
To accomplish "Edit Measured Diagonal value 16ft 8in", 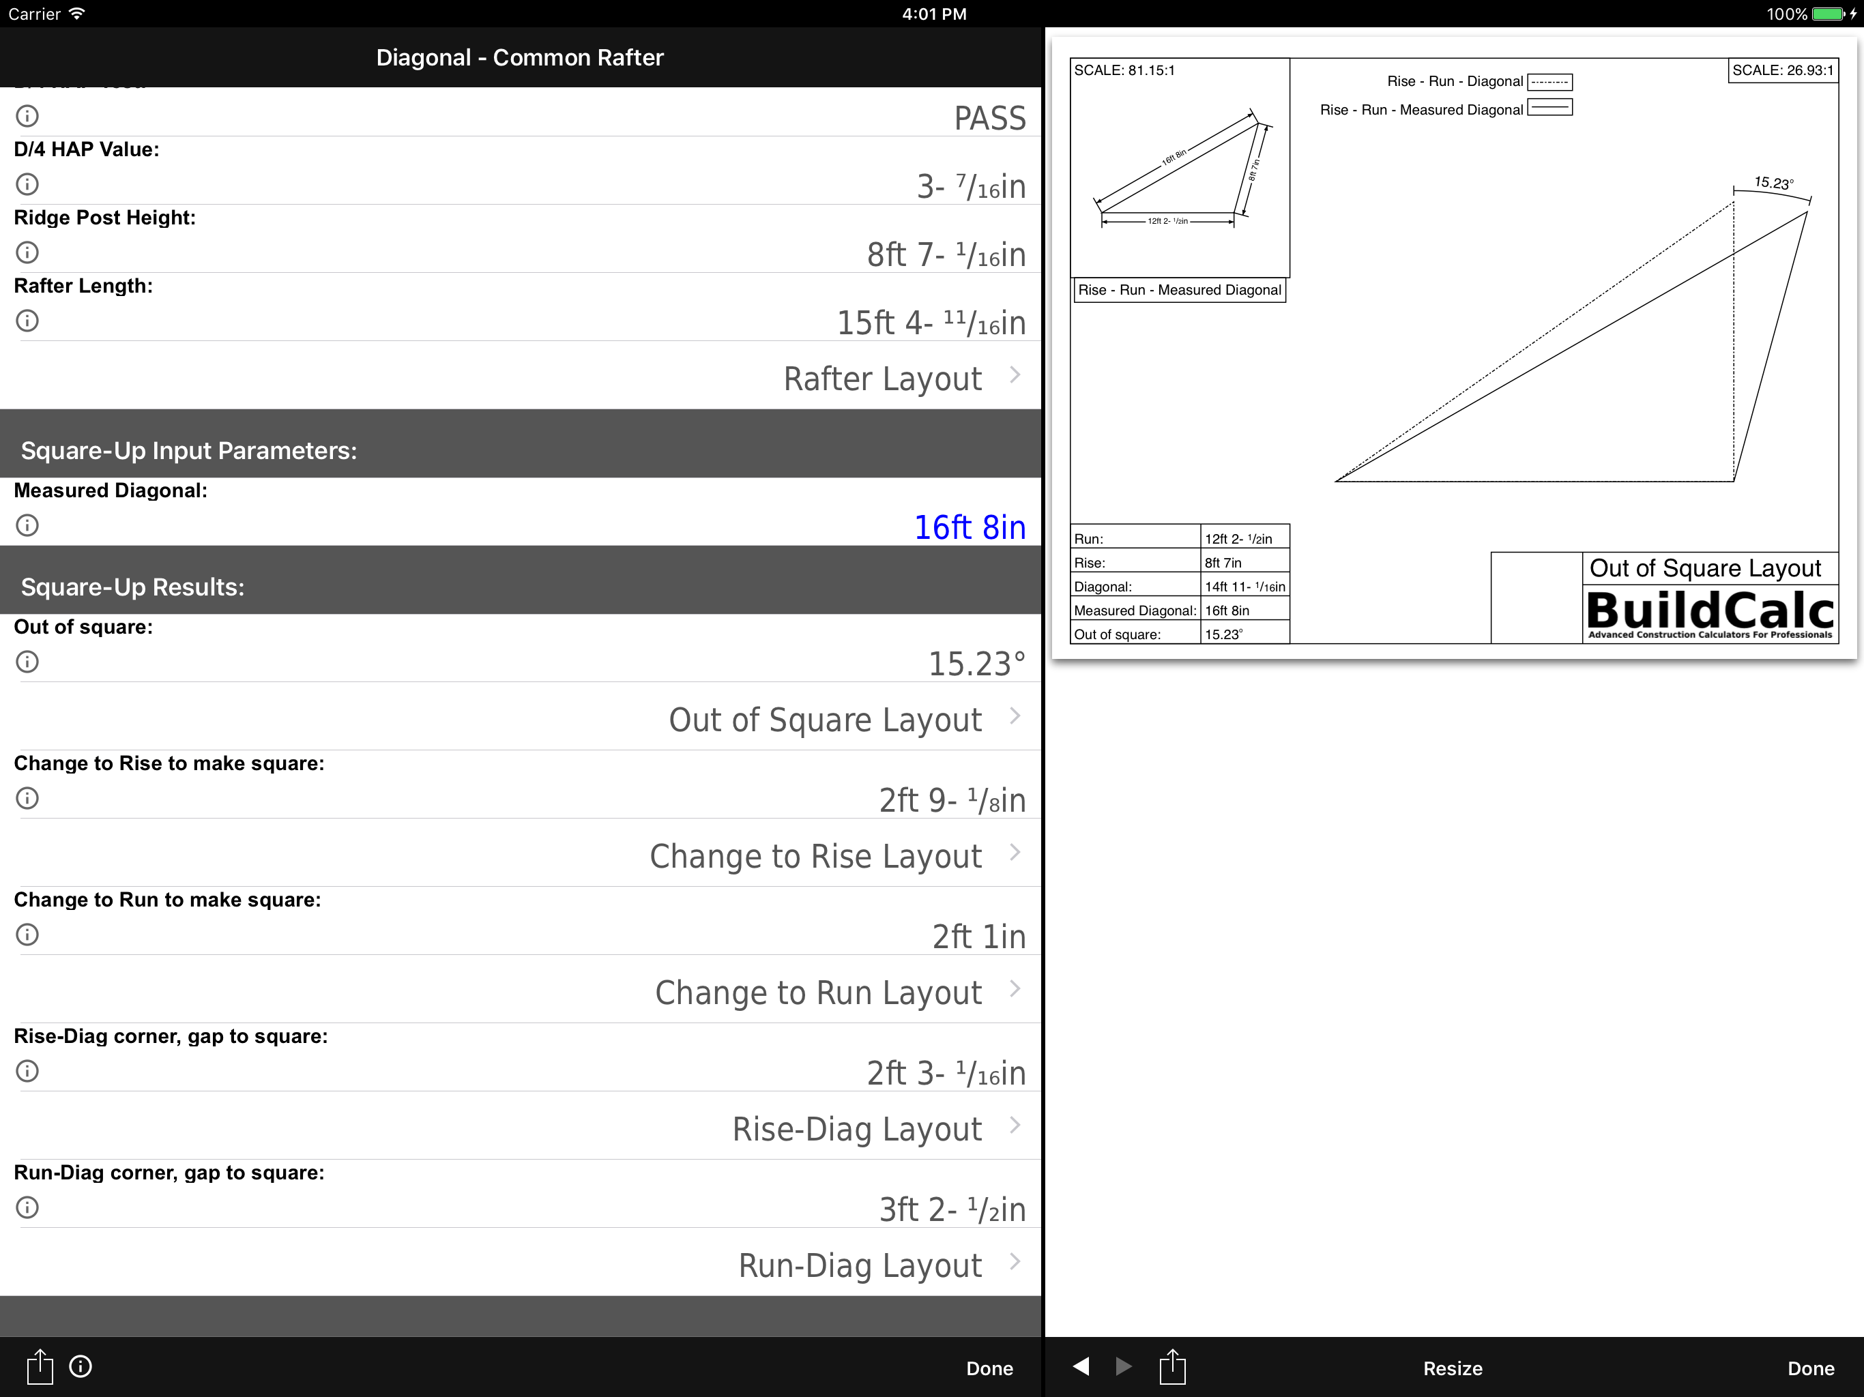I will (x=969, y=527).
